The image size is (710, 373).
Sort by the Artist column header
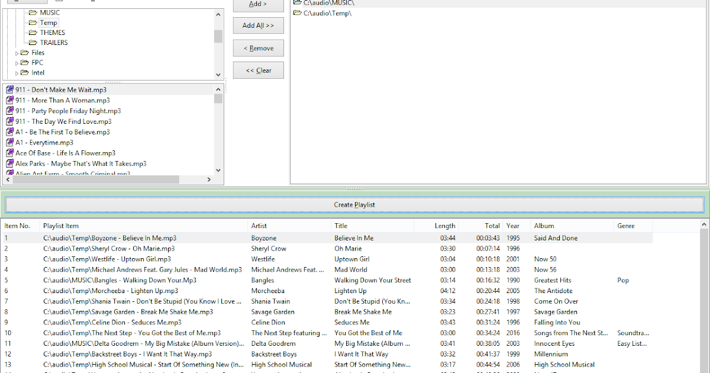coord(290,226)
